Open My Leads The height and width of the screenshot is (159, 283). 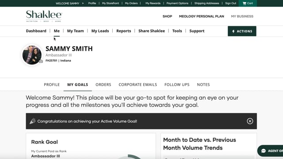[x=100, y=31]
